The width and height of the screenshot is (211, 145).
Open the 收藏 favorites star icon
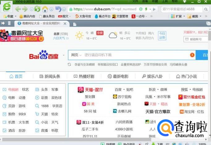click(5, 16)
